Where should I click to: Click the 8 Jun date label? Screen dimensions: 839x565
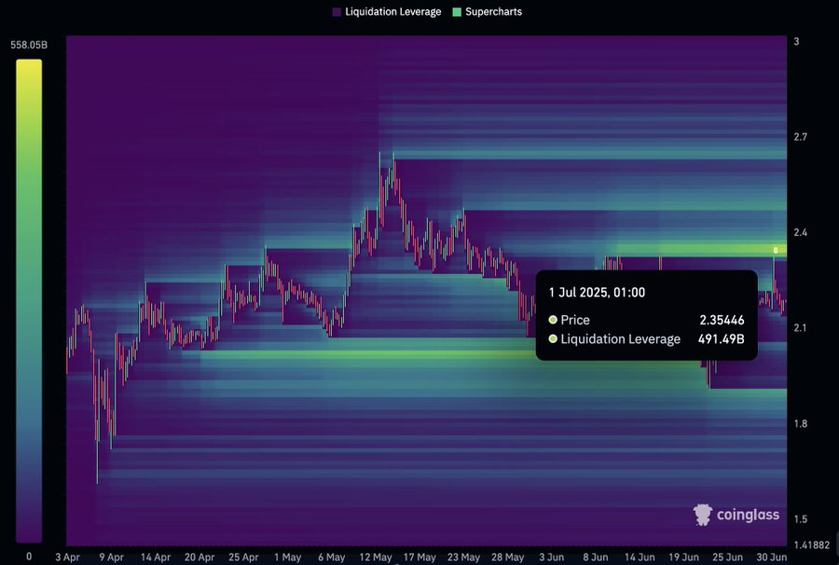(595, 557)
